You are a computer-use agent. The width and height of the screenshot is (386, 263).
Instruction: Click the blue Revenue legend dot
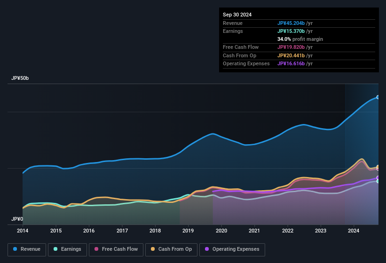point(16,249)
